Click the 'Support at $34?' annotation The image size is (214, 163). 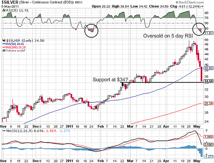[110, 80]
